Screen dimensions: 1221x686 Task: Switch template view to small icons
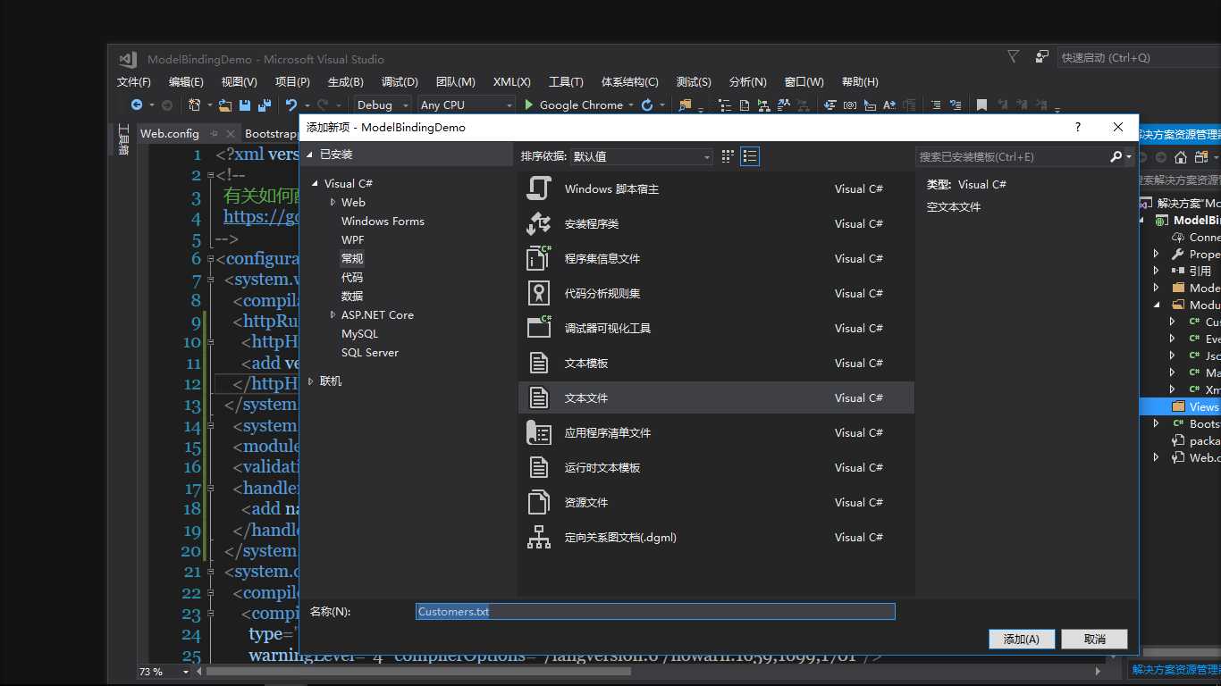728,156
